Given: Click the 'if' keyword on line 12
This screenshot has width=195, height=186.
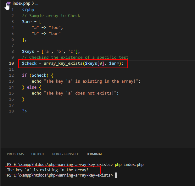Looking at the screenshot, I should 25,75.
